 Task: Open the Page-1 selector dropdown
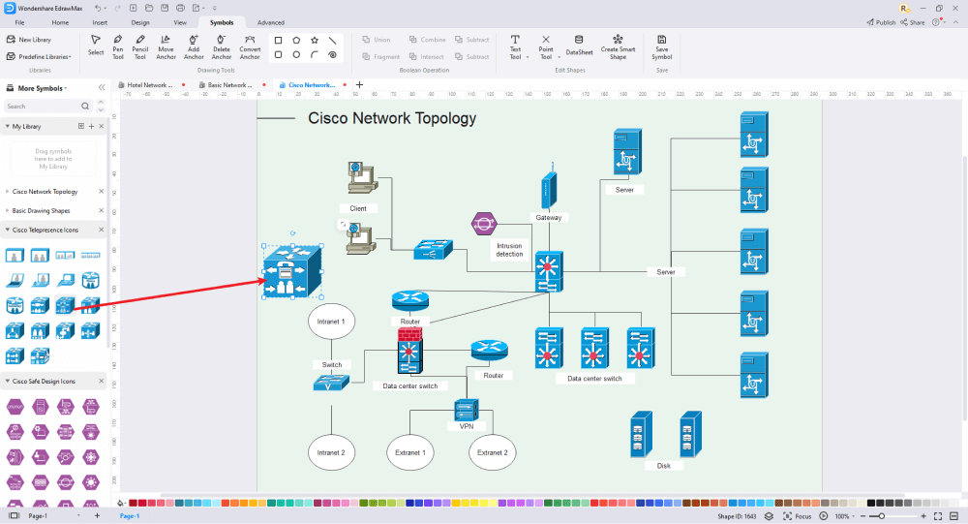(78, 515)
